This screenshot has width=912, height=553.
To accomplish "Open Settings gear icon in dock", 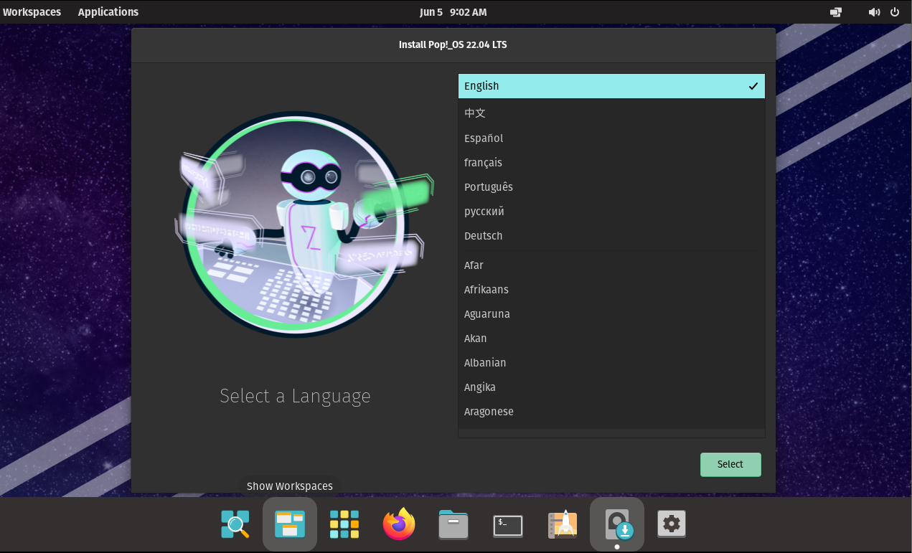I will click(672, 524).
